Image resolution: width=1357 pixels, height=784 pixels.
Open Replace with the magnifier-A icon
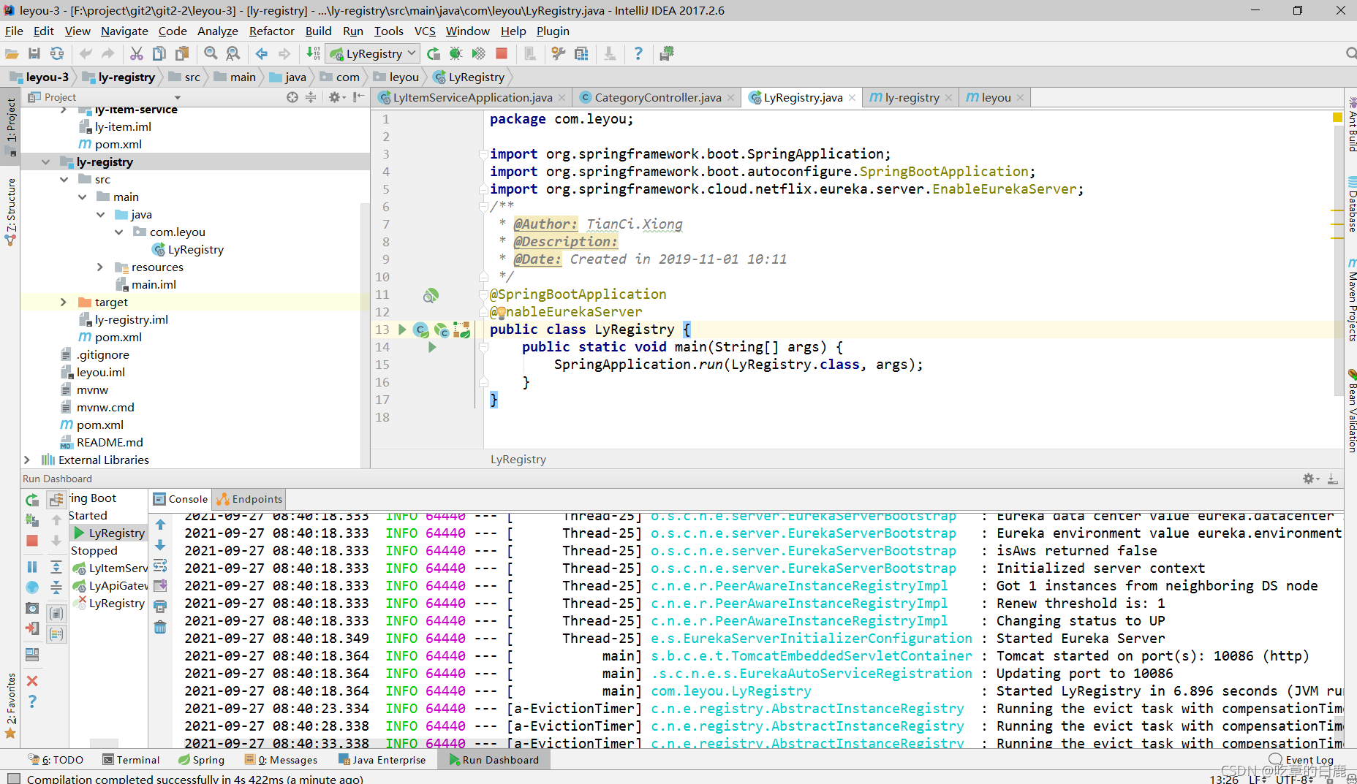[x=233, y=53]
